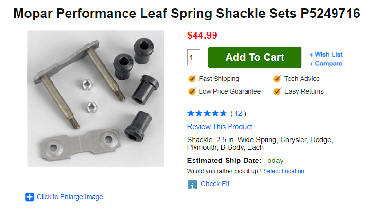Image resolution: width=372 pixels, height=209 pixels.
Task: Click the quantity input field
Action: pyautogui.click(x=194, y=57)
